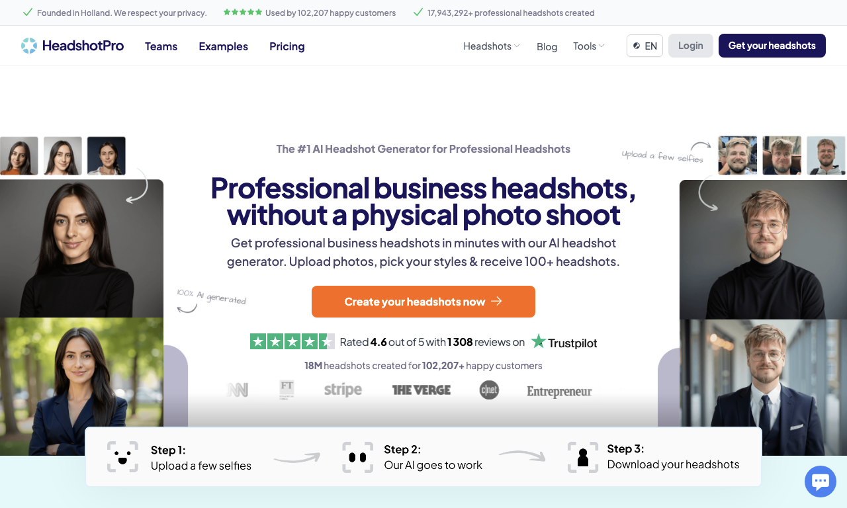Screen dimensions: 847x508
Task: Expand the Tools dropdown menu
Action: [589, 46]
